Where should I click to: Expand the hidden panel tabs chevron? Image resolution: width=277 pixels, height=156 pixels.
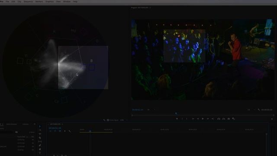pos(35,124)
